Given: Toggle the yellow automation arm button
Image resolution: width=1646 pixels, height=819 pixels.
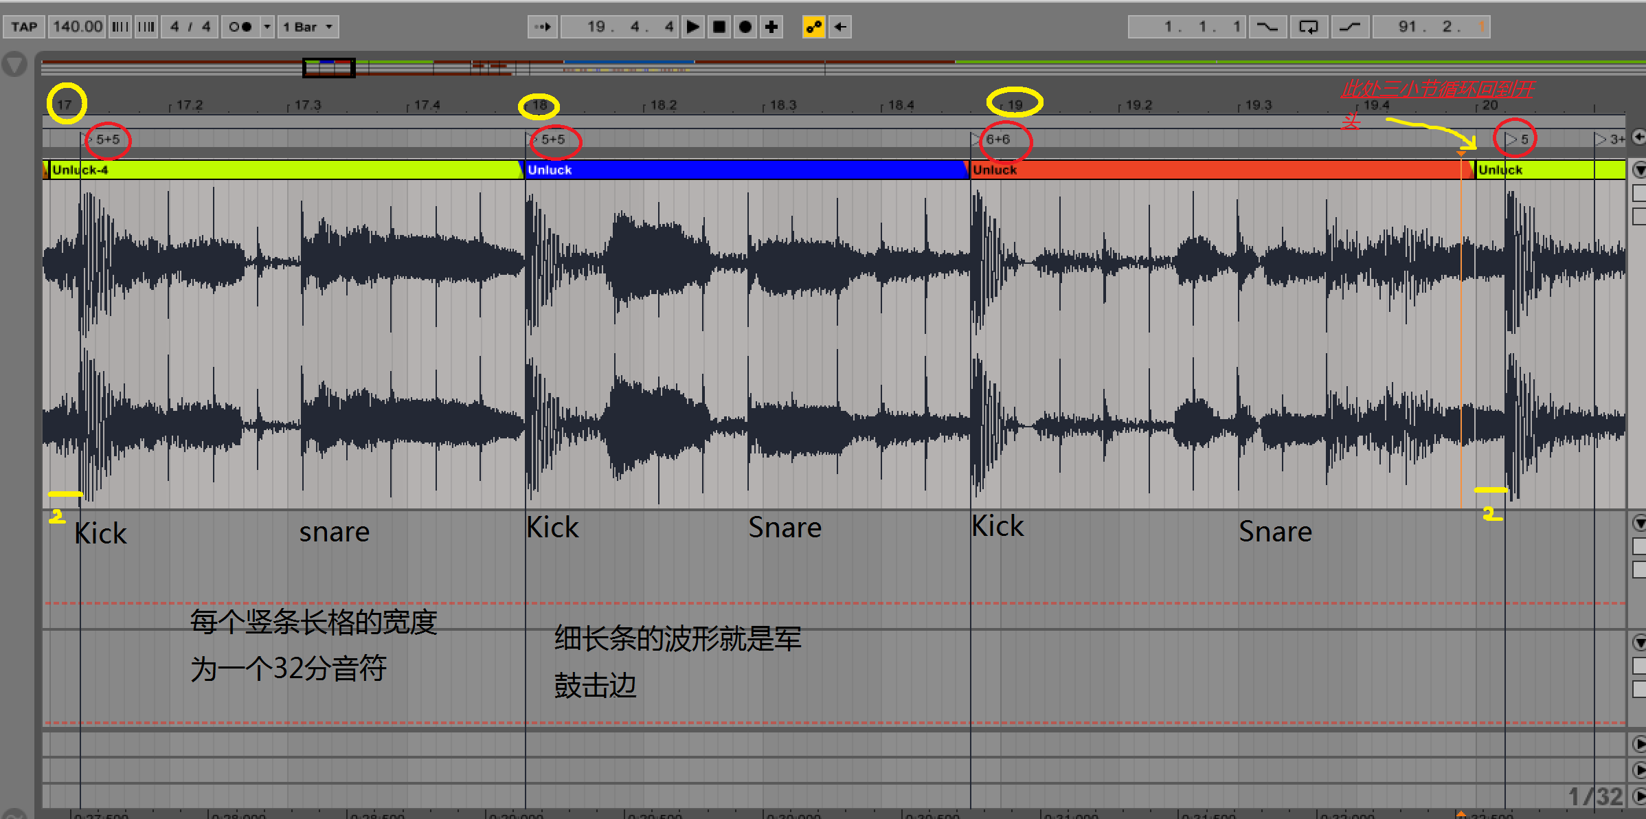Looking at the screenshot, I should tap(813, 27).
